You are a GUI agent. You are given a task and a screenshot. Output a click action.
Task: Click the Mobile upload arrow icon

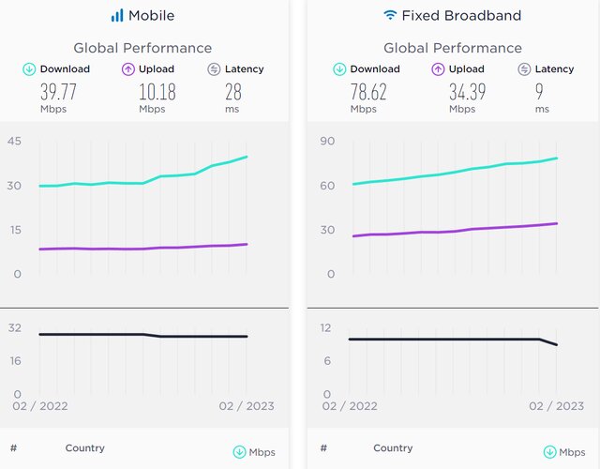pyautogui.click(x=128, y=68)
